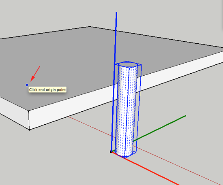
Task: Click the axes origin at the cylinder base
Action: point(111,152)
